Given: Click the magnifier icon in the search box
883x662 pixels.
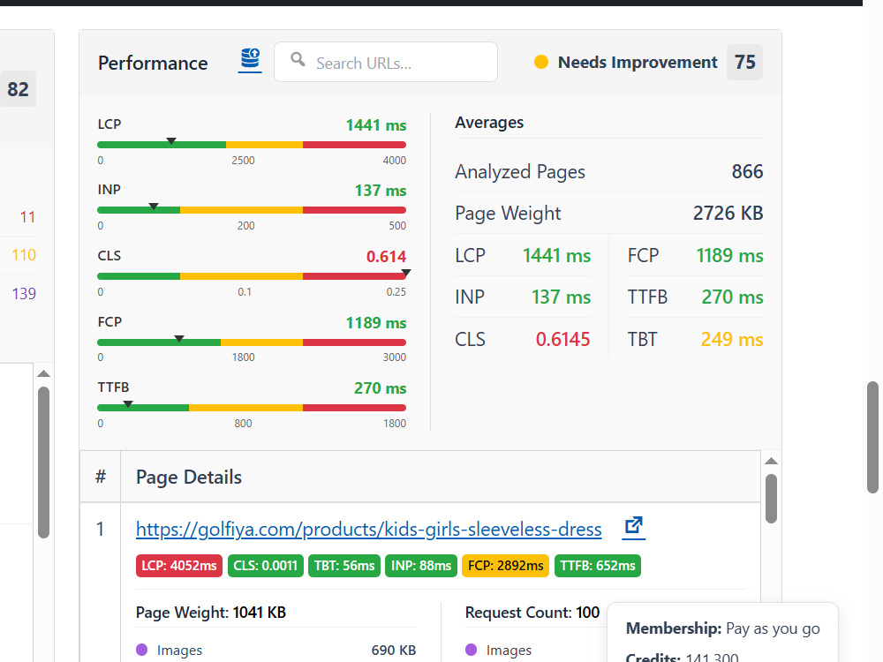Looking at the screenshot, I should click(298, 59).
